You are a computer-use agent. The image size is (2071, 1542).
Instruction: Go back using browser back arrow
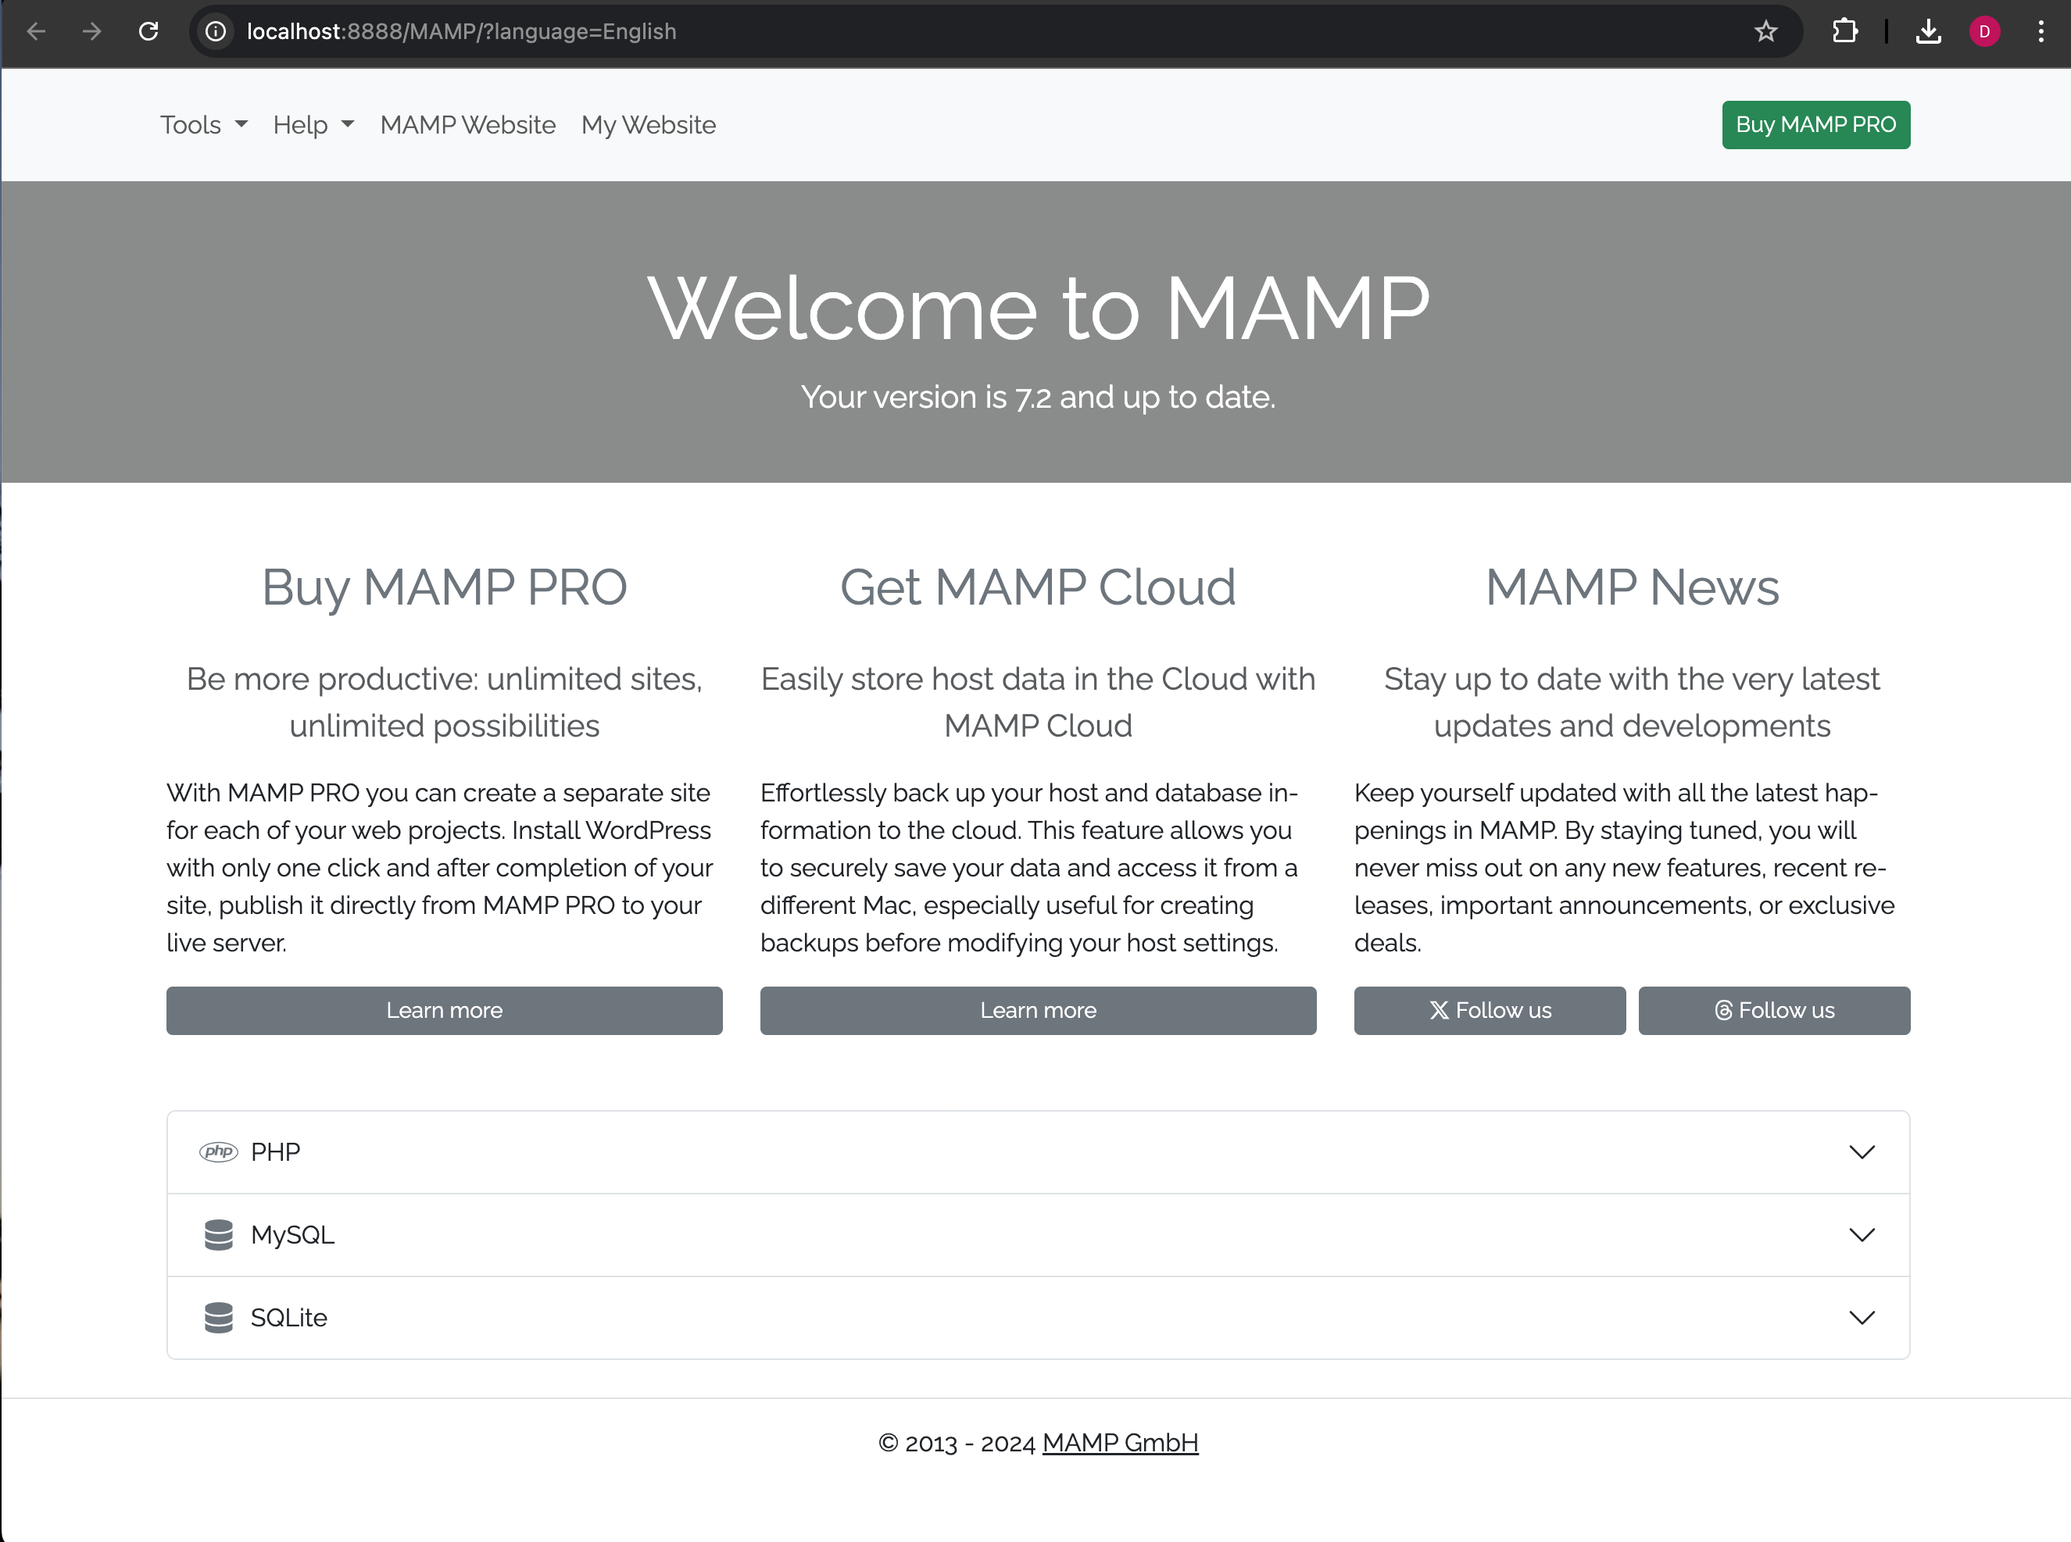[37, 32]
